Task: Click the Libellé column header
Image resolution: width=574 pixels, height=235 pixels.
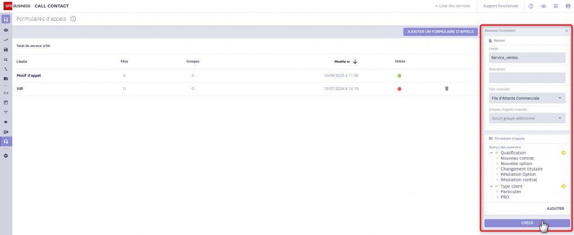Action: [x=22, y=62]
